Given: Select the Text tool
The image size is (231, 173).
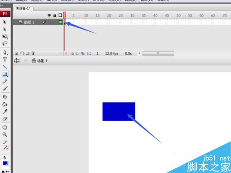Looking at the screenshot, I should (x=5, y=60).
